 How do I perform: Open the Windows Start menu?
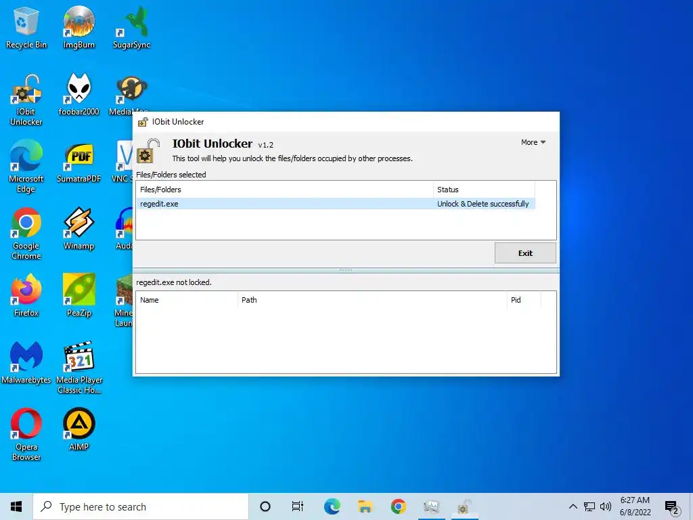pos(16,506)
